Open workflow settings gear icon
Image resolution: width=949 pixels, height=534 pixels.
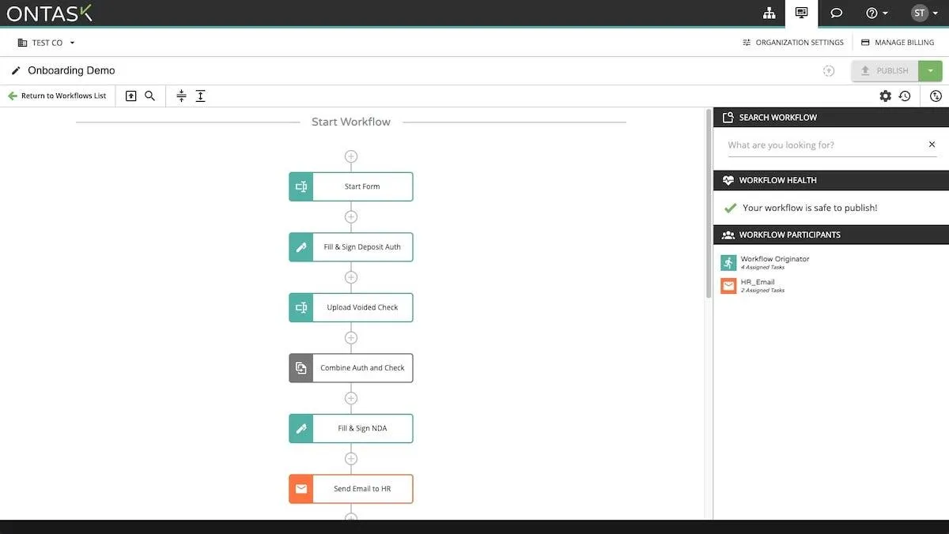(885, 96)
